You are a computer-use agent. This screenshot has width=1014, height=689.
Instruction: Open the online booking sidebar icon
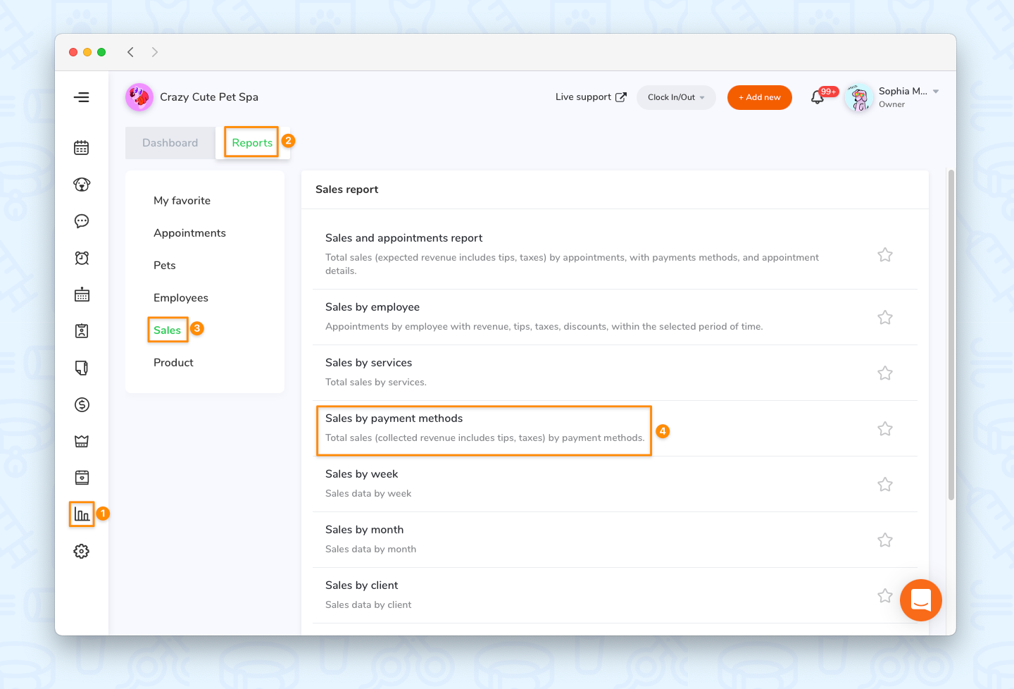click(x=82, y=478)
